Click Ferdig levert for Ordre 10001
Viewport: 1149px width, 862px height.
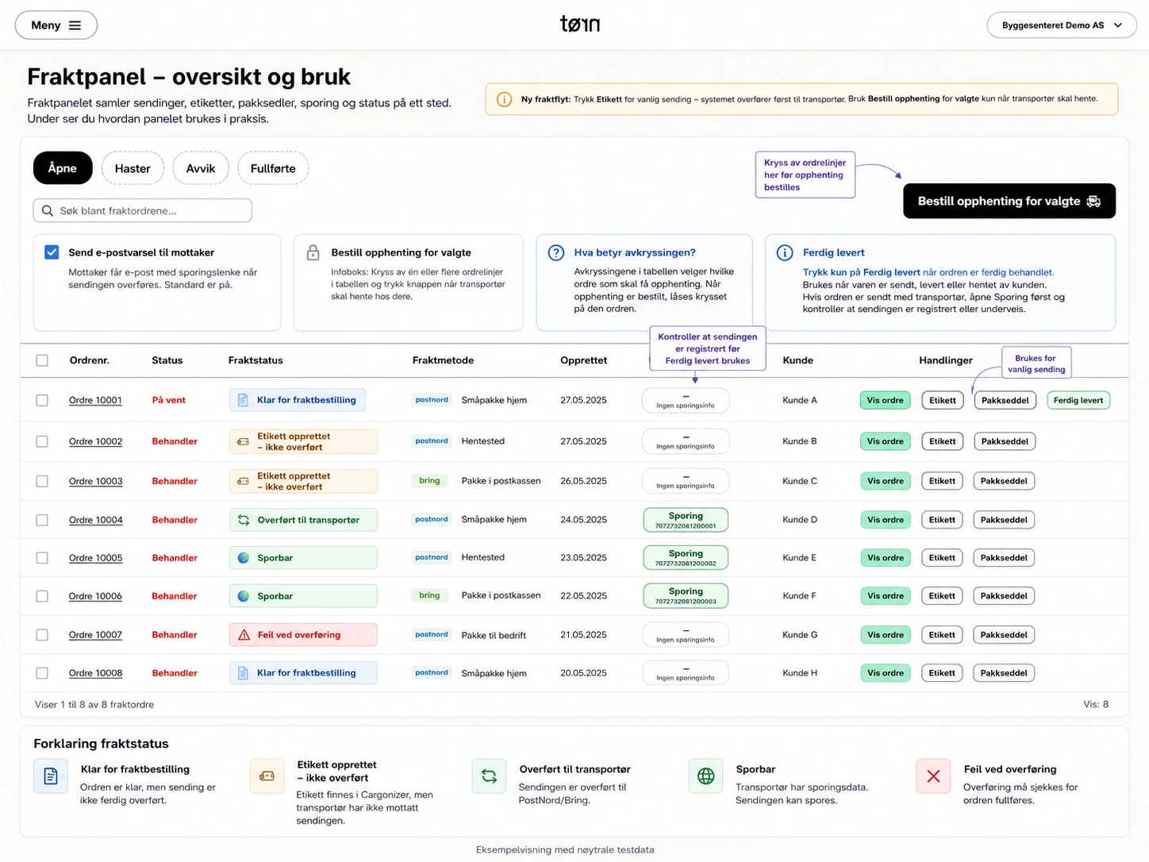coord(1078,400)
